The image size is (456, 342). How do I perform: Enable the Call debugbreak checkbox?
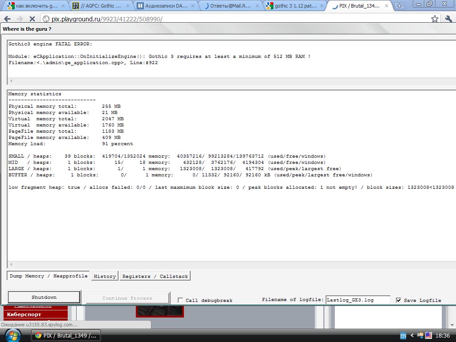tap(180, 300)
